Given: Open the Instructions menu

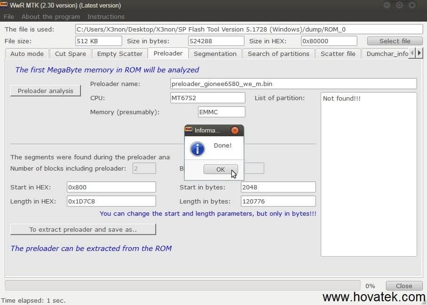Looking at the screenshot, I should (106, 16).
